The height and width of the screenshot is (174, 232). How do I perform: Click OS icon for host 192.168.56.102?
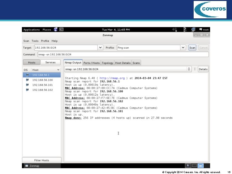point(27,90)
